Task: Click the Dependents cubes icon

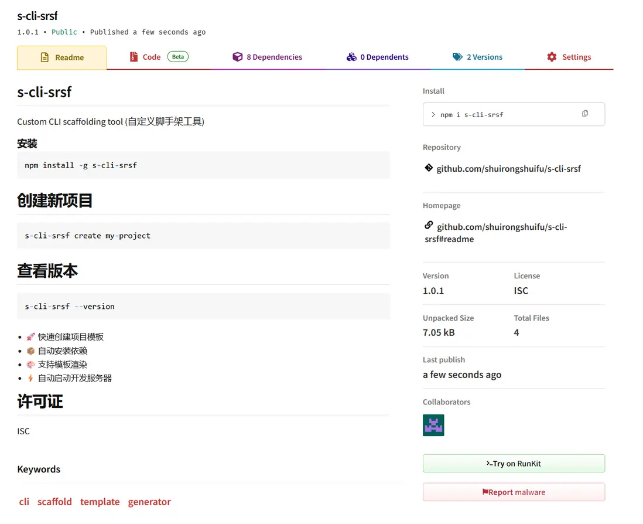Action: (x=351, y=57)
